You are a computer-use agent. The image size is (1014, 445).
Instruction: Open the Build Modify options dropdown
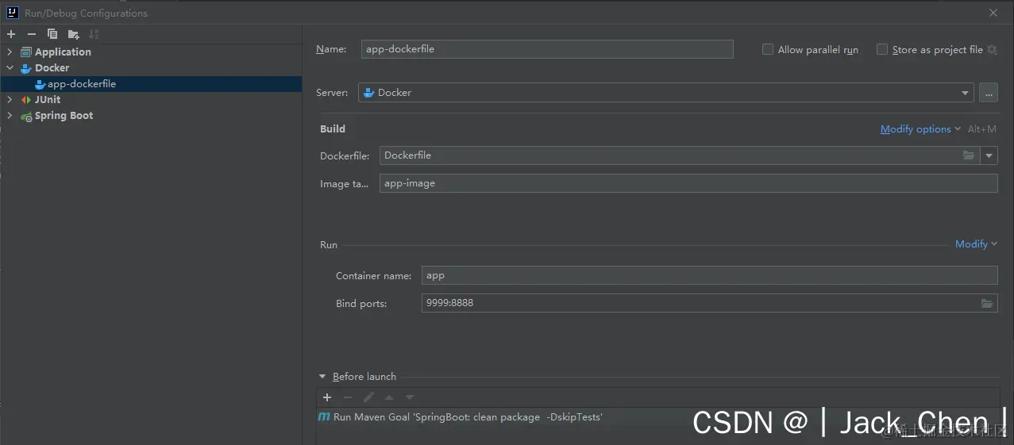pos(920,129)
